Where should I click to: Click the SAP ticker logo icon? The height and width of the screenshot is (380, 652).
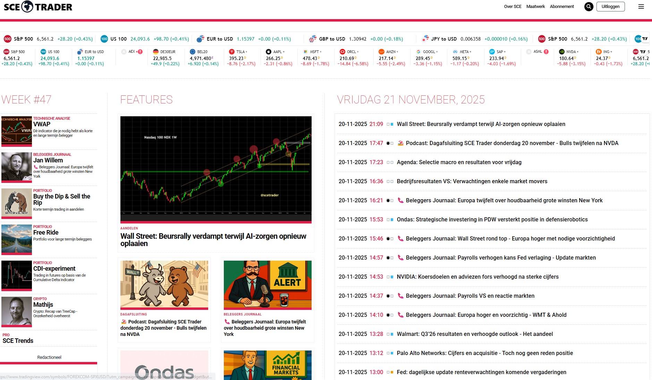coord(492,52)
